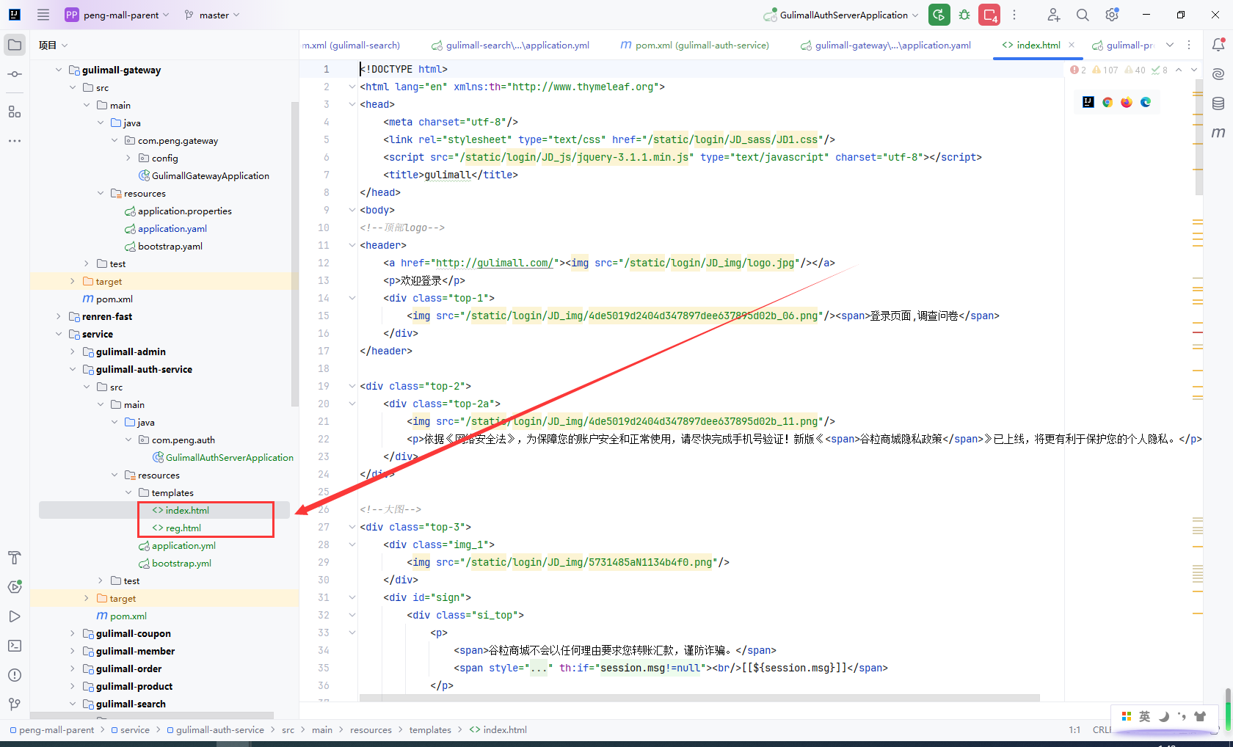Open the http://gulimall.com/ link in code
1233x747 pixels.
click(494, 263)
